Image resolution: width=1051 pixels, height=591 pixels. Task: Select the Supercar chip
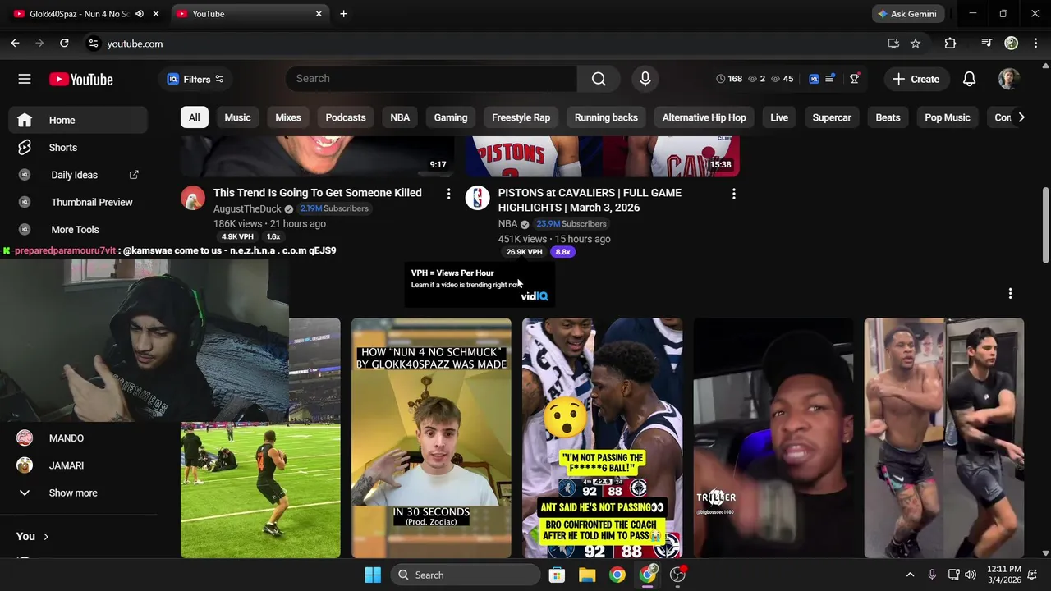point(832,117)
